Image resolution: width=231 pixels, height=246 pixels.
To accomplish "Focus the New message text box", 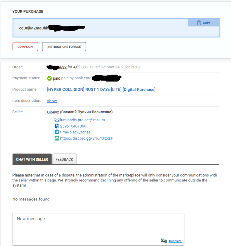I will coord(98,229).
